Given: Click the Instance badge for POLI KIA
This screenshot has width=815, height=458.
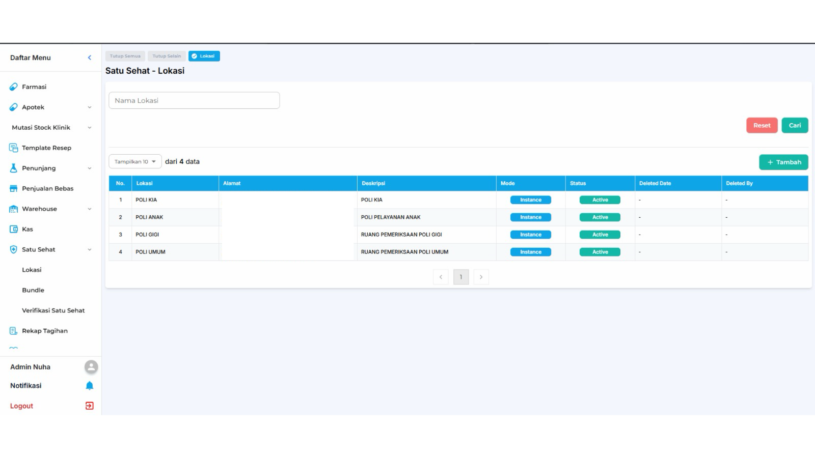Looking at the screenshot, I should pyautogui.click(x=531, y=200).
